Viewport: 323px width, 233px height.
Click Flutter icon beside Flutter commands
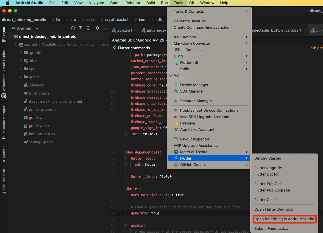pos(114,48)
